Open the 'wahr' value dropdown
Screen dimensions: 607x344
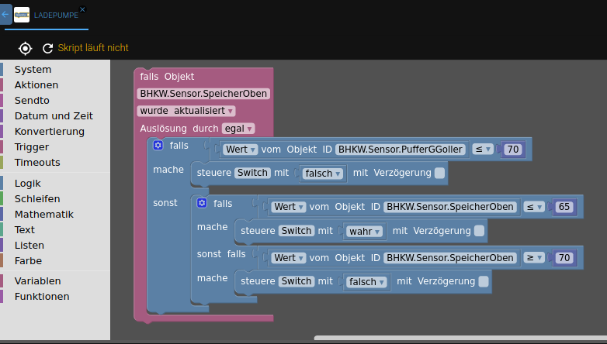pyautogui.click(x=364, y=232)
